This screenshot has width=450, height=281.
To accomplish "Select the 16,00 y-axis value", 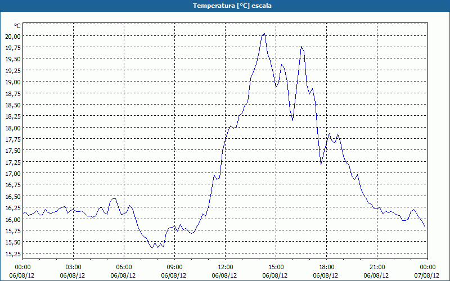I will pyautogui.click(x=13, y=219).
